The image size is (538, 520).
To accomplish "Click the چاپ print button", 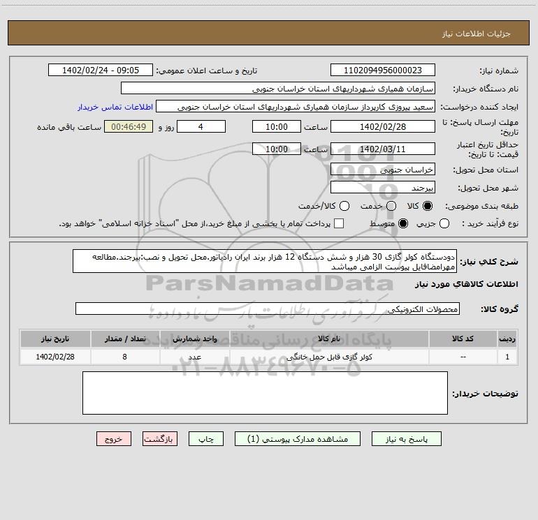I will point(206,439).
